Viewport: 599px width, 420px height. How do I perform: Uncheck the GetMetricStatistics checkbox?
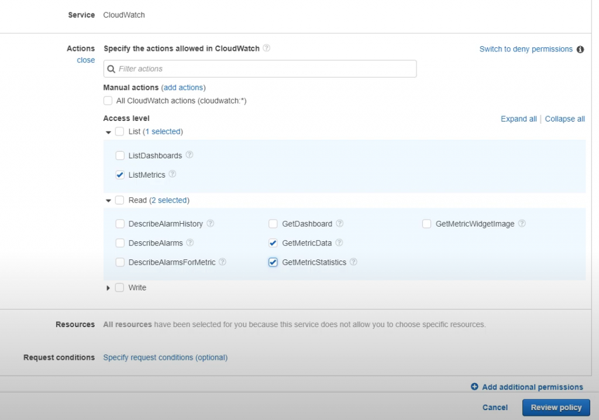273,262
